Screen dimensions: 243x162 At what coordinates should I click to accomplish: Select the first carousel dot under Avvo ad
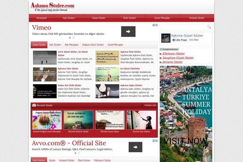[75, 153]
